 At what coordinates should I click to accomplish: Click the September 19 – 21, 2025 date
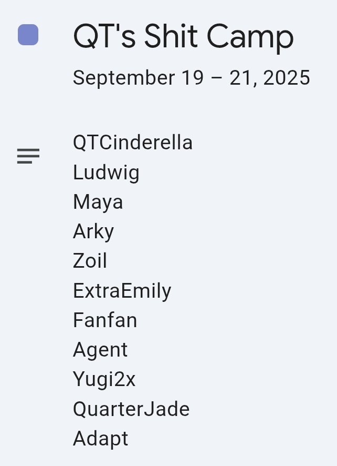point(192,78)
